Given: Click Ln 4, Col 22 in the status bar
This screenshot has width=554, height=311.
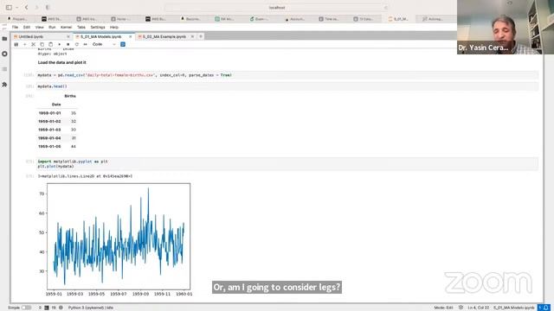Looking at the screenshot, I should (479, 308).
